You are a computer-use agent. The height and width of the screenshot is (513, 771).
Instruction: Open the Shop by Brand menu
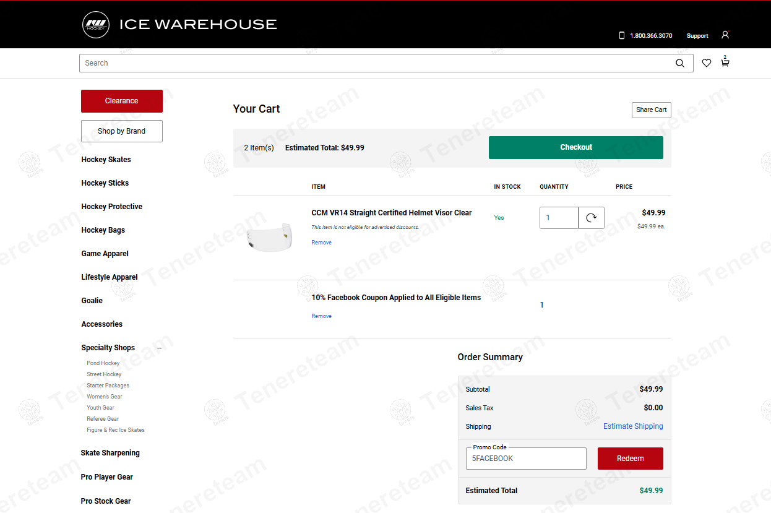point(122,131)
